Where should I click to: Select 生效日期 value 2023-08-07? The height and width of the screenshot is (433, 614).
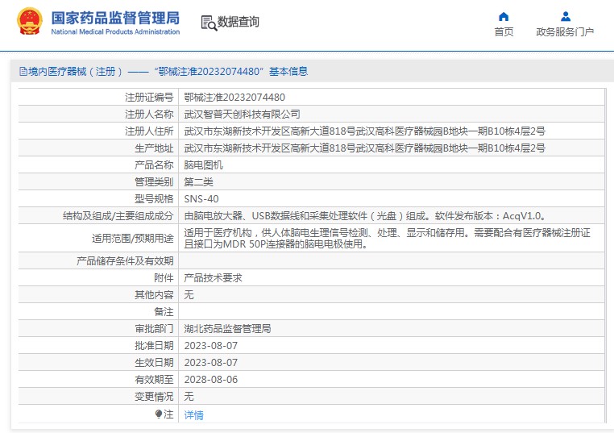pyautogui.click(x=210, y=363)
